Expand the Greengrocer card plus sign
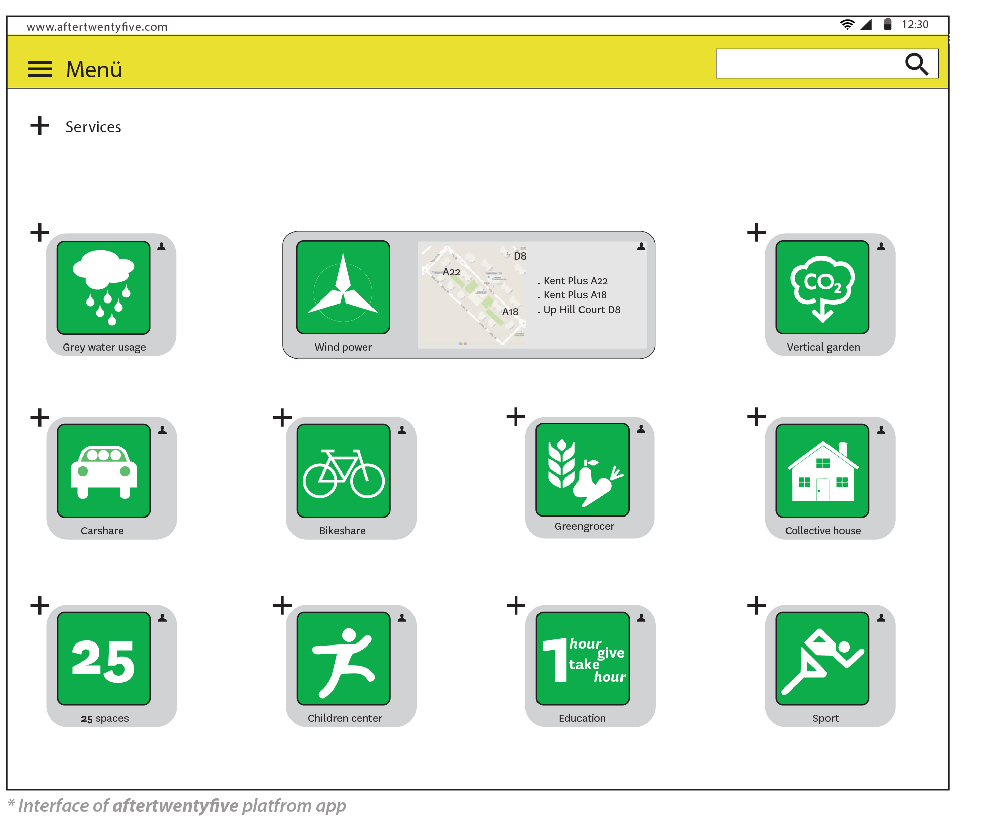 (516, 417)
